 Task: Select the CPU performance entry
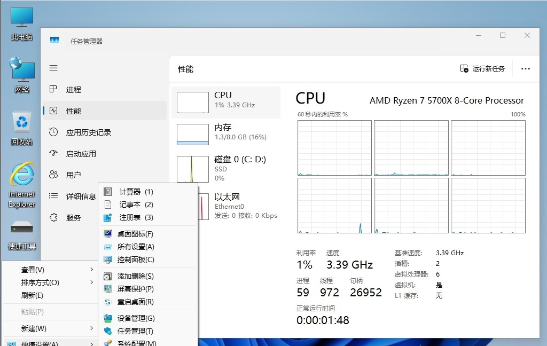click(226, 102)
